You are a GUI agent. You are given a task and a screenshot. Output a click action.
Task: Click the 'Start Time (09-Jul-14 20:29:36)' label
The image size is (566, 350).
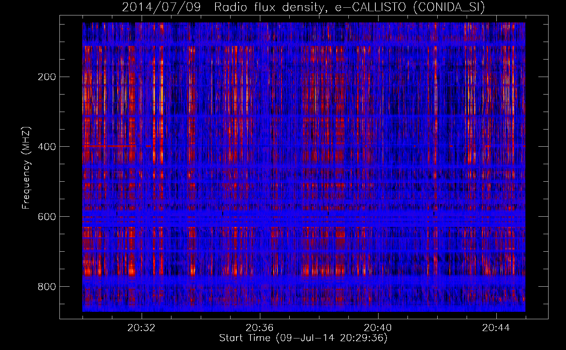[303, 338]
